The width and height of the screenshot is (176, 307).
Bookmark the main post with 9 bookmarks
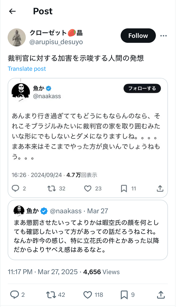124,295
